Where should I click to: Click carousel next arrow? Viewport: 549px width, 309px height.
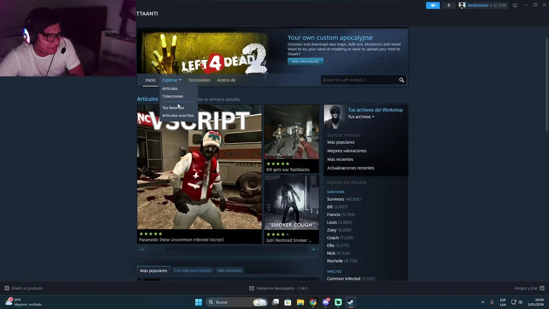coord(314,249)
